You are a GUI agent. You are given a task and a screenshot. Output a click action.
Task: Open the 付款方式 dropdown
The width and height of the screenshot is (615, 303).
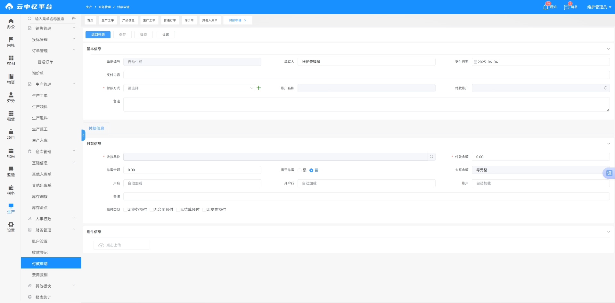189,88
